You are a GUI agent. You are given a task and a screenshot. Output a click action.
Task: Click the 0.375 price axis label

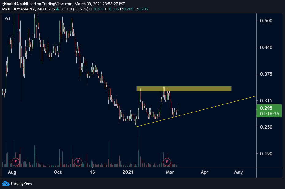pyautogui.click(x=266, y=74)
